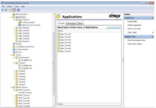Select the Desktop_tenant1 published desktop icon
This screenshot has height=108, width=156.
[x=19, y=22]
